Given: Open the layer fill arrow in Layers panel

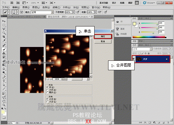Looking at the screenshot, I should coord(171,54).
